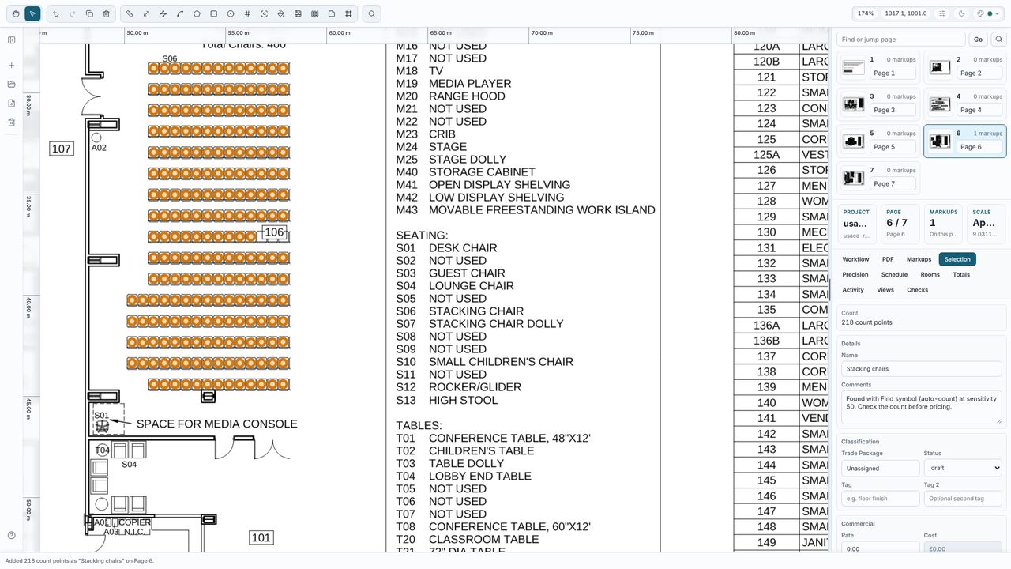Select the polygon area tool
Viewport: 1011px width, 569px height.
[x=197, y=13]
